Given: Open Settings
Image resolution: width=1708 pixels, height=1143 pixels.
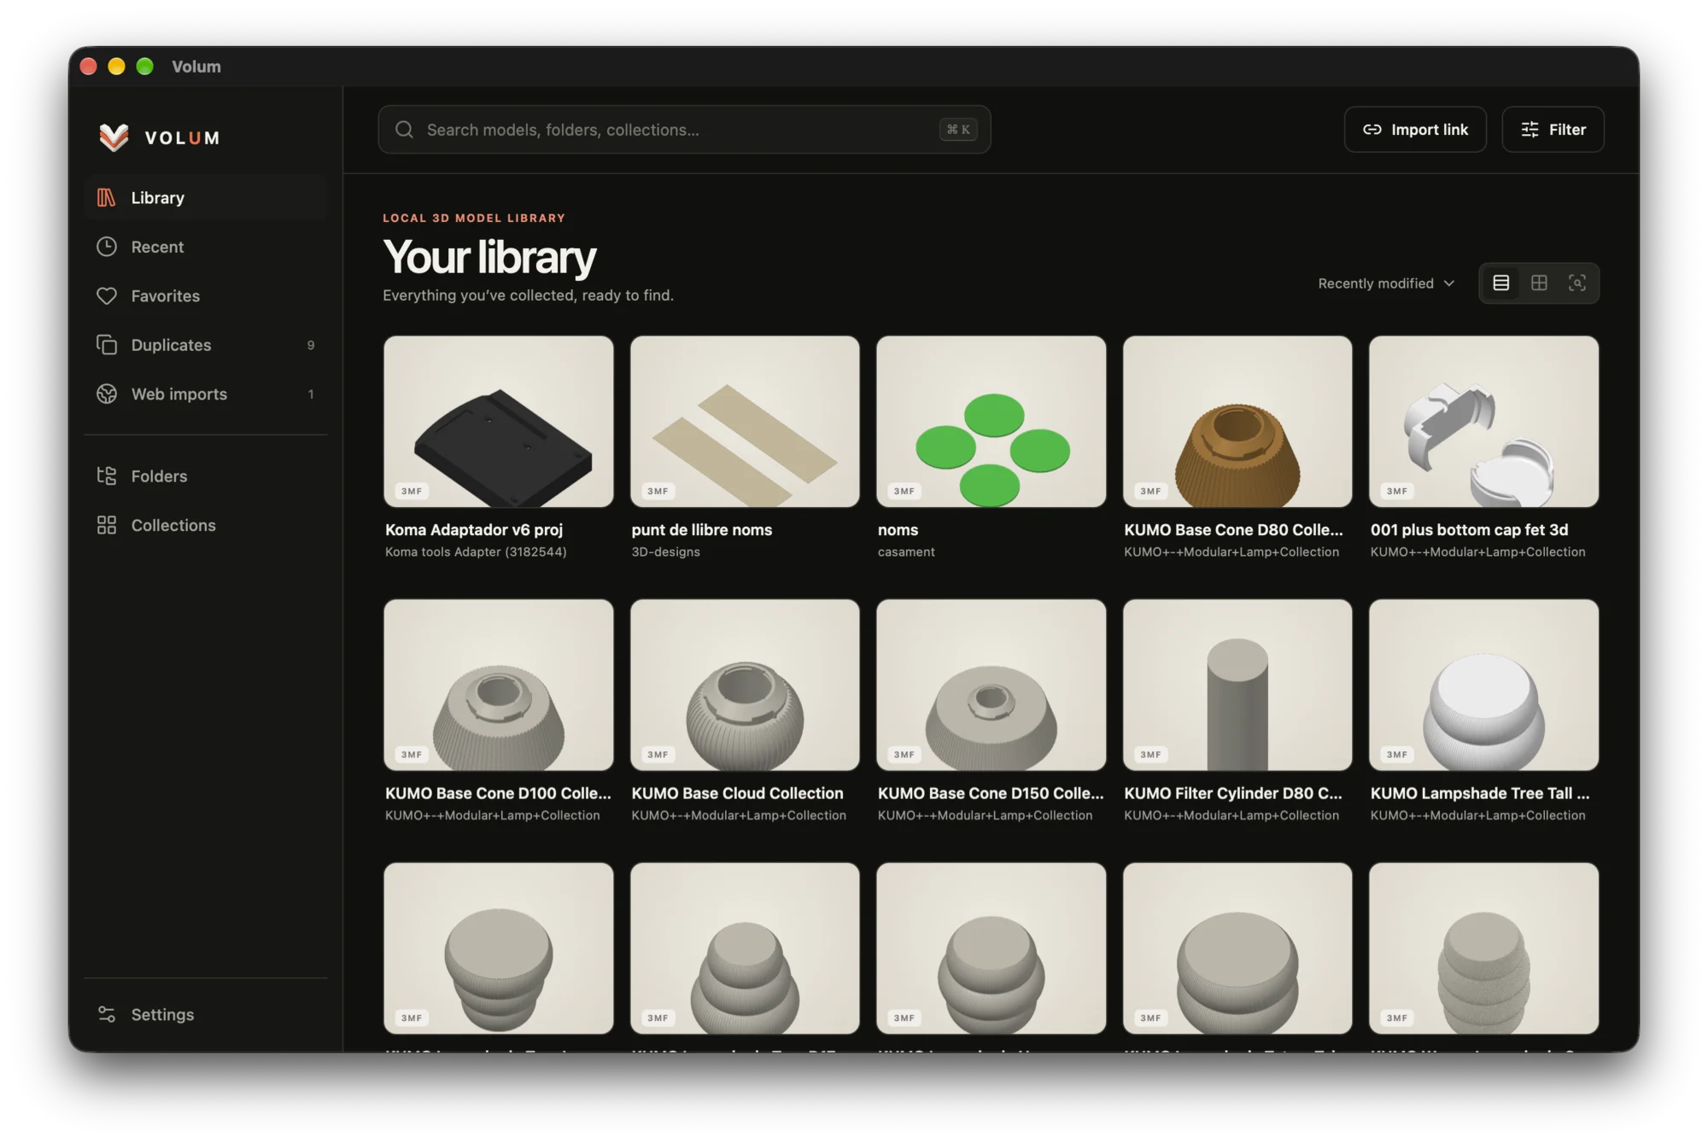Looking at the screenshot, I should tap(206, 1014).
